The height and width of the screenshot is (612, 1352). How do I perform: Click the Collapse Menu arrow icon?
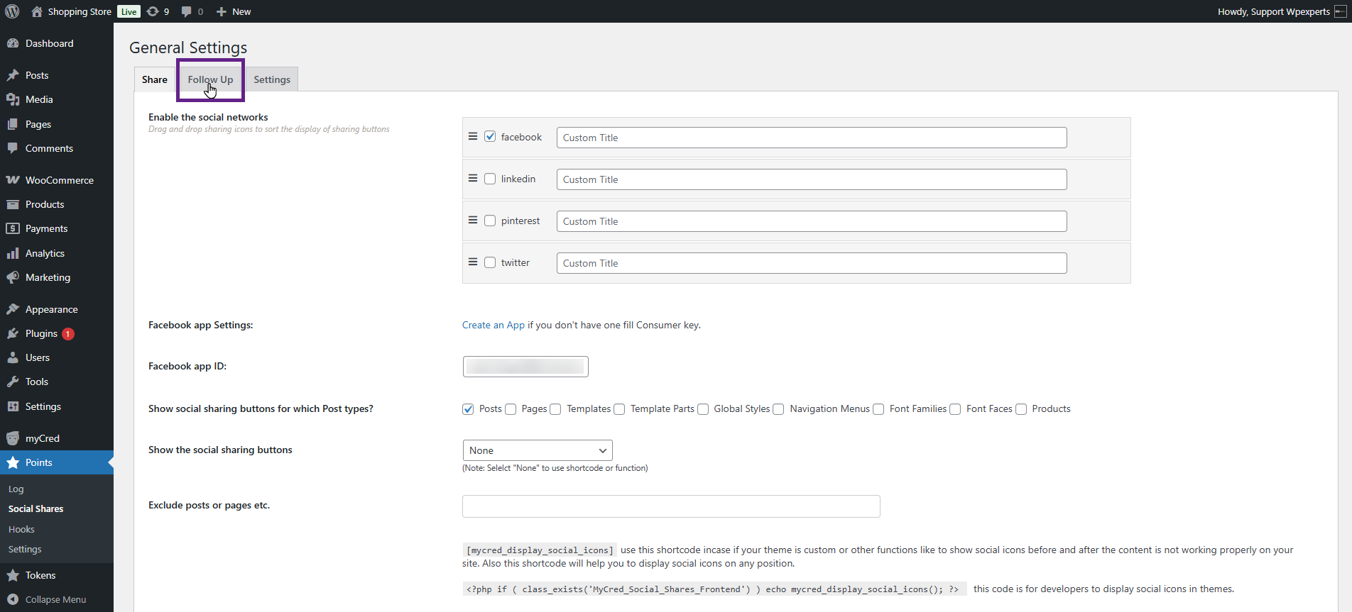pyautogui.click(x=13, y=599)
